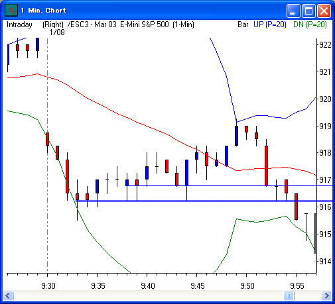The height and width of the screenshot is (304, 335).
Task: Click the 9:40 time axis label
Action: 148,286
